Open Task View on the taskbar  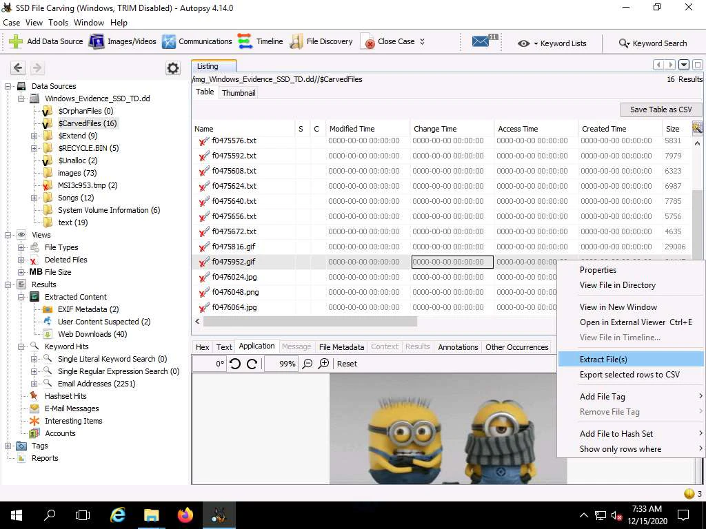coord(83,515)
